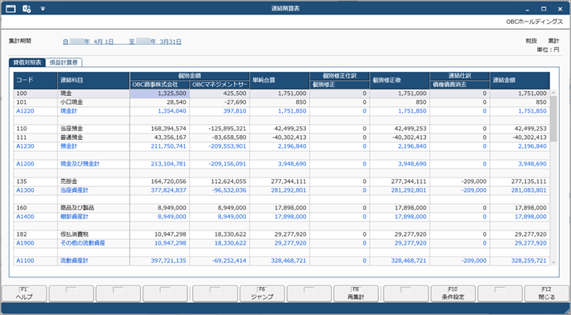This screenshot has width=571, height=315.
Task: Click code A1900
Action: (25, 243)
